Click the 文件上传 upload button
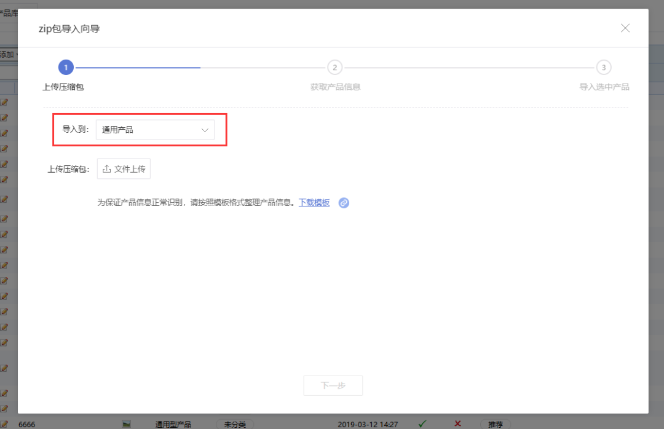Screen dimensions: 664x429 point(124,169)
